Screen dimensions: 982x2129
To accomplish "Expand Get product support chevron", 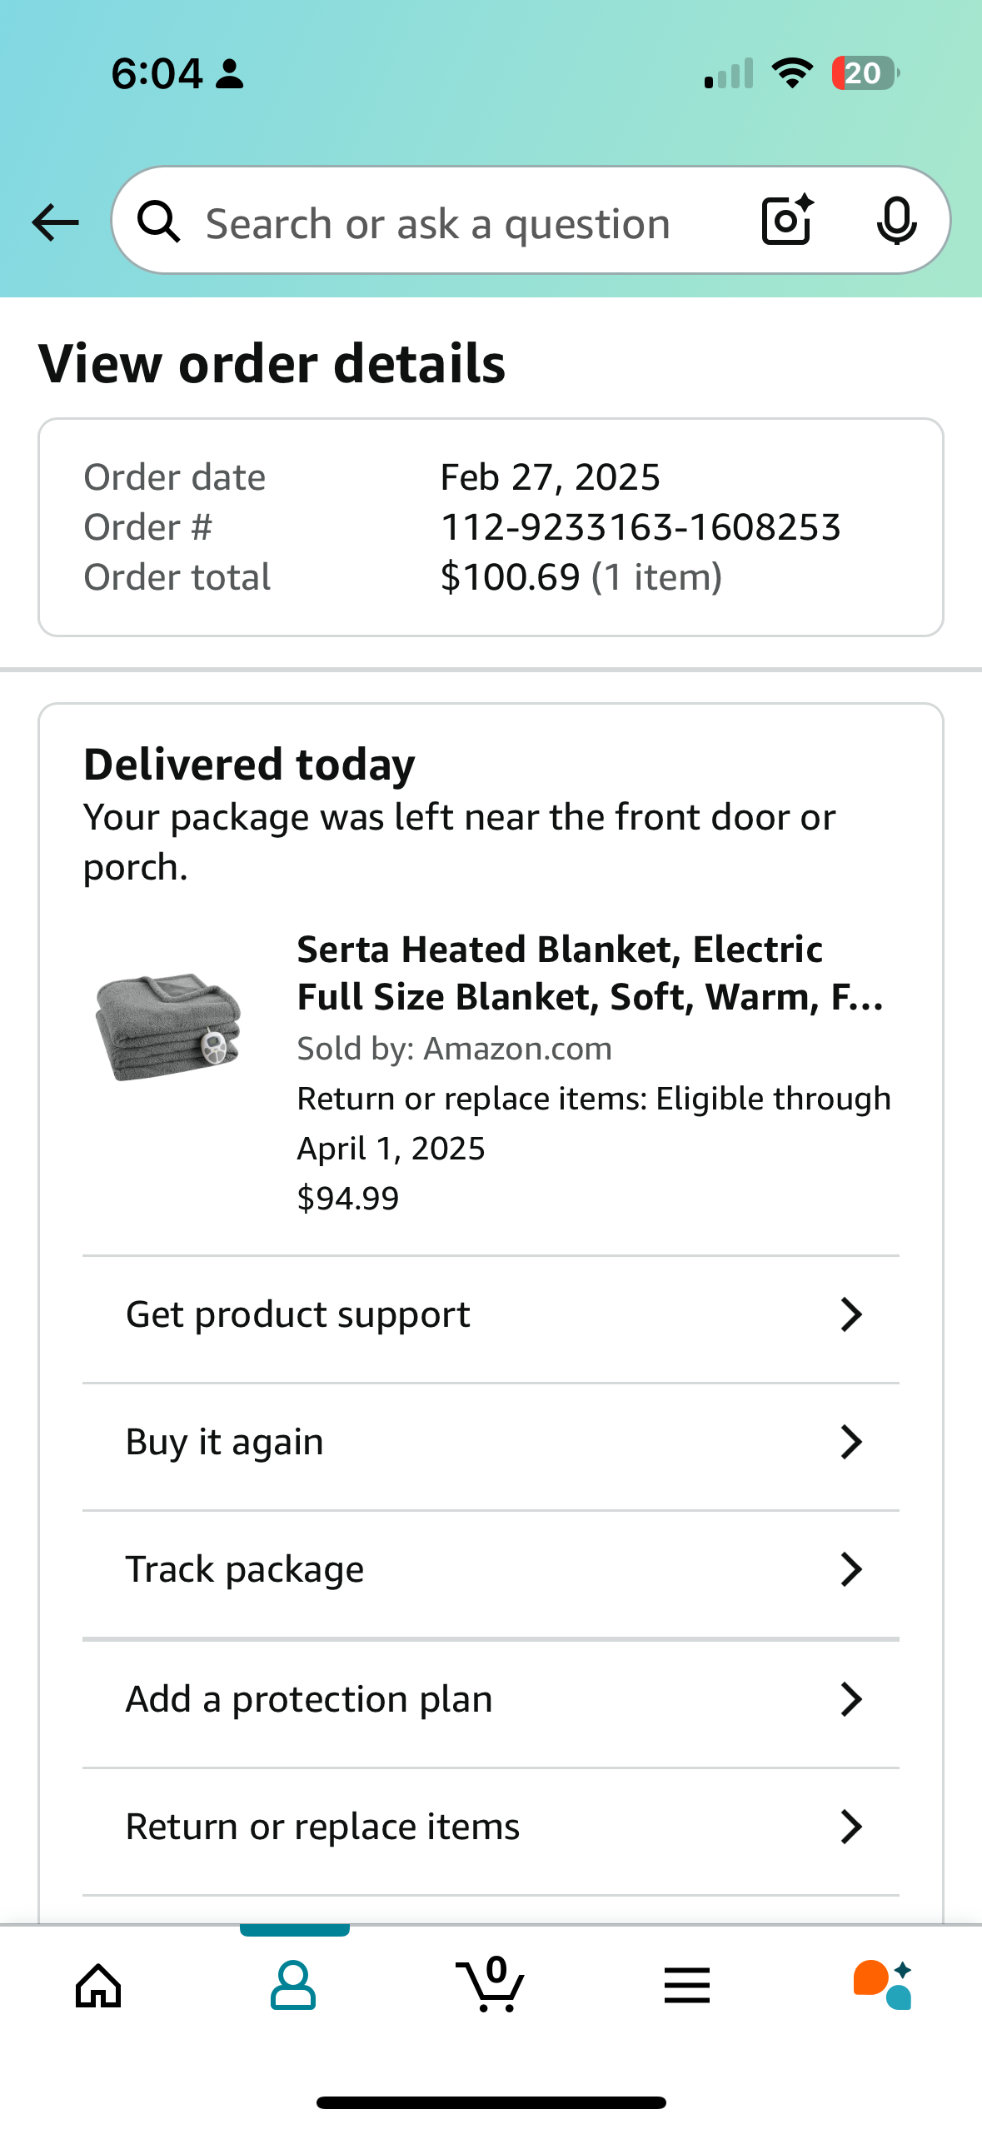I will pyautogui.click(x=851, y=1315).
